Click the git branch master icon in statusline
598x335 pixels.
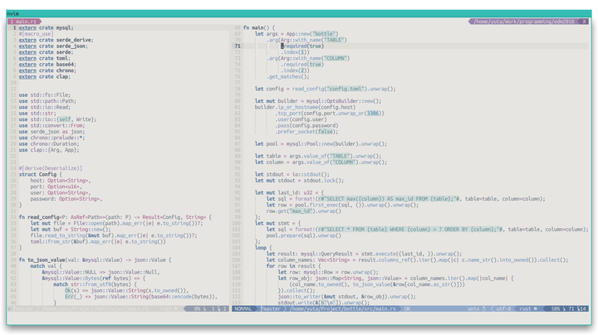click(262, 308)
